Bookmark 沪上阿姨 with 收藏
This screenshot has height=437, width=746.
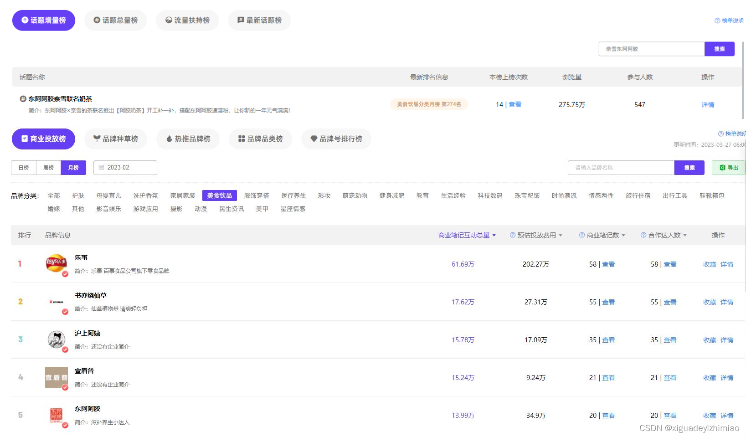coord(710,340)
